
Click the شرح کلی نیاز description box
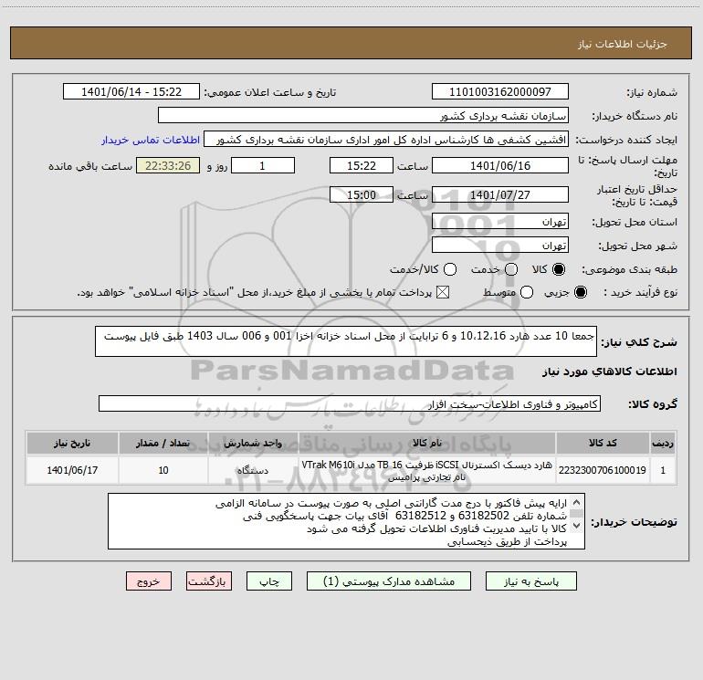pos(346,341)
